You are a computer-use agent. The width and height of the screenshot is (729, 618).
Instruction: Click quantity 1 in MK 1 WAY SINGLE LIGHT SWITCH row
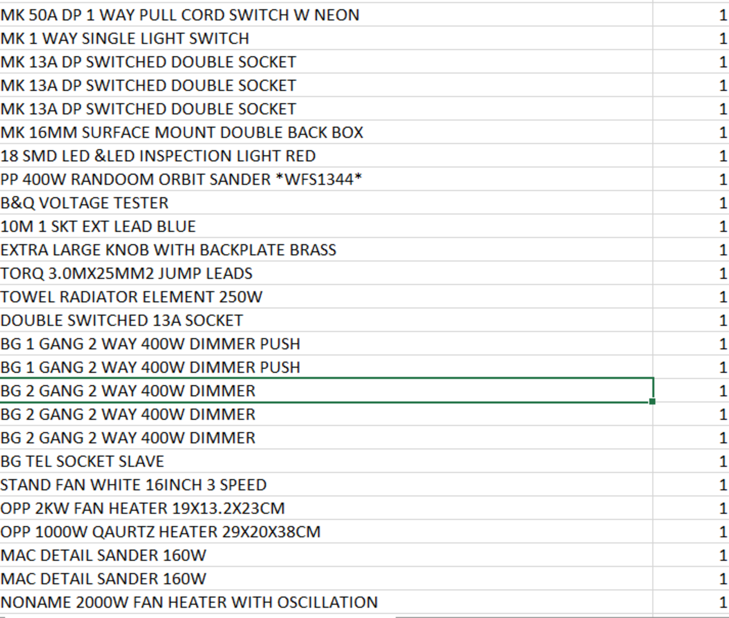691,38
